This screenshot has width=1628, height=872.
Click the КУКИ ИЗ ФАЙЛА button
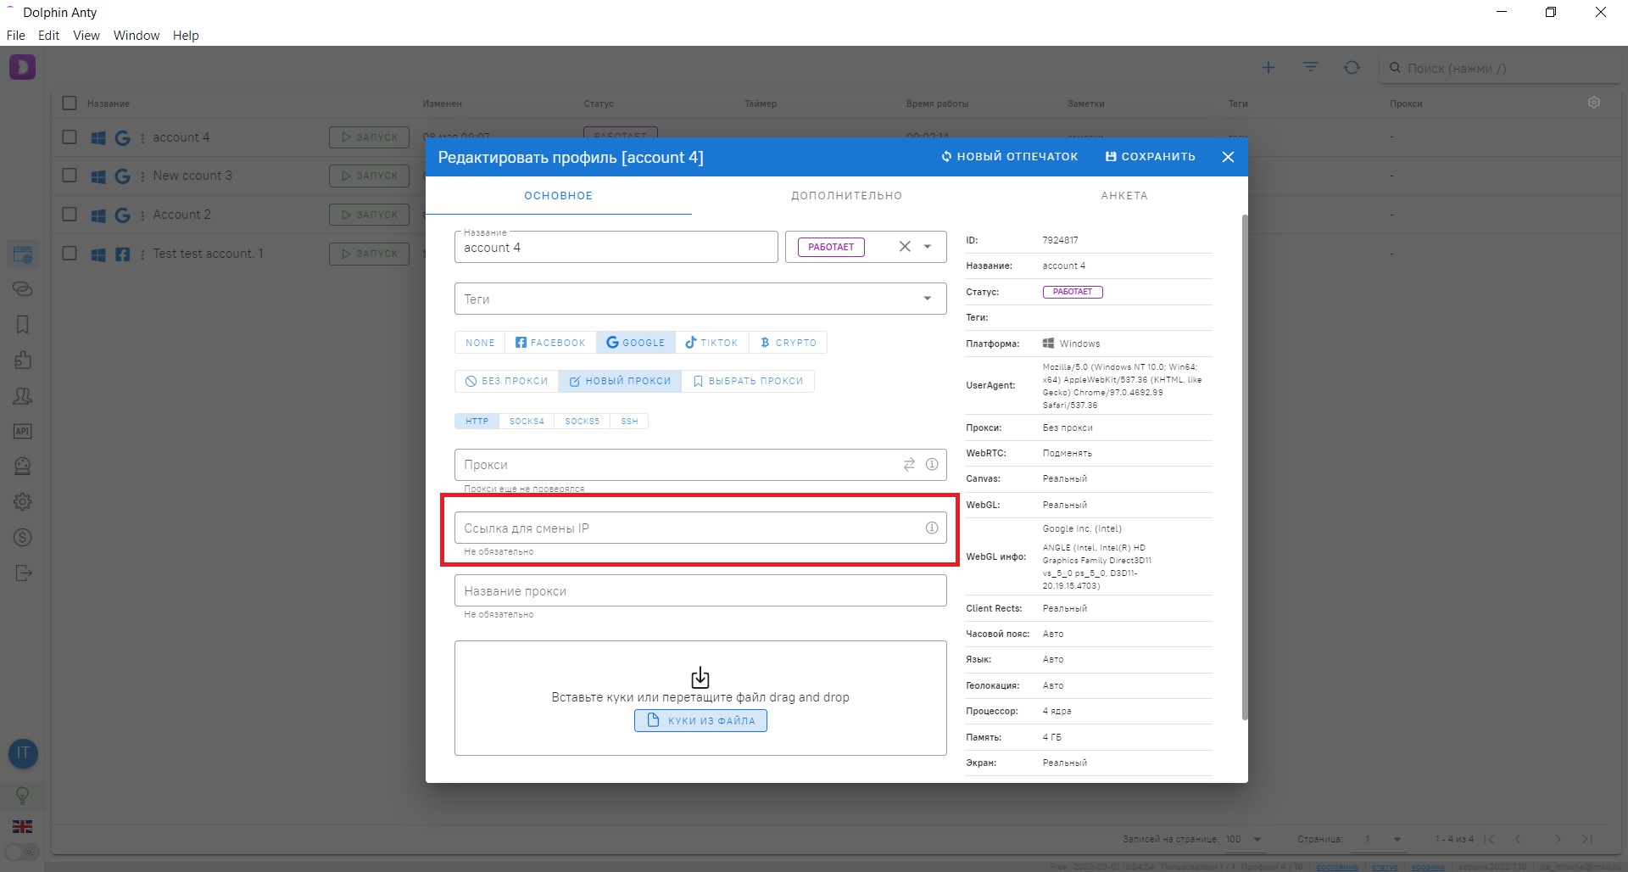click(x=700, y=721)
